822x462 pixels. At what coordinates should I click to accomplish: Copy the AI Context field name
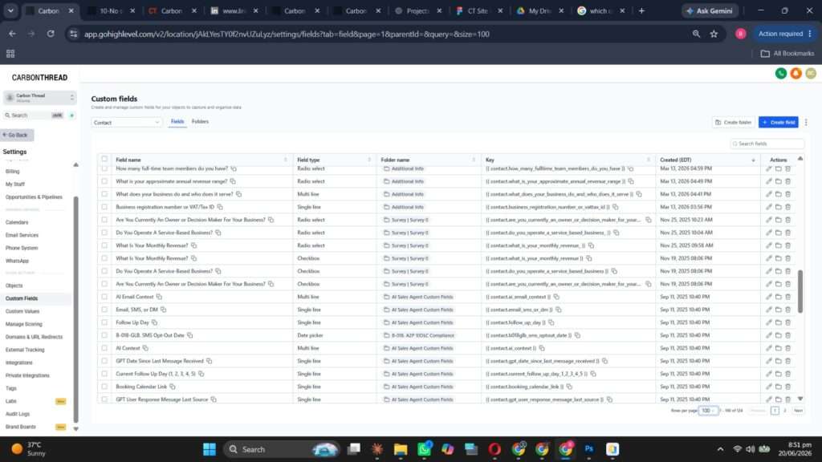pos(145,348)
